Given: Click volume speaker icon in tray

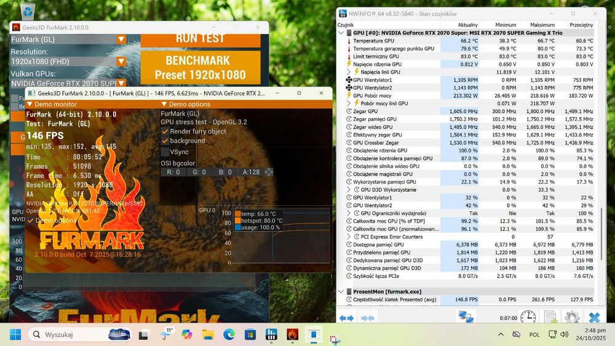Looking at the screenshot, I should 564,334.
